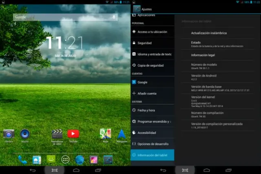Open the Gallery app in the dock

(94, 159)
